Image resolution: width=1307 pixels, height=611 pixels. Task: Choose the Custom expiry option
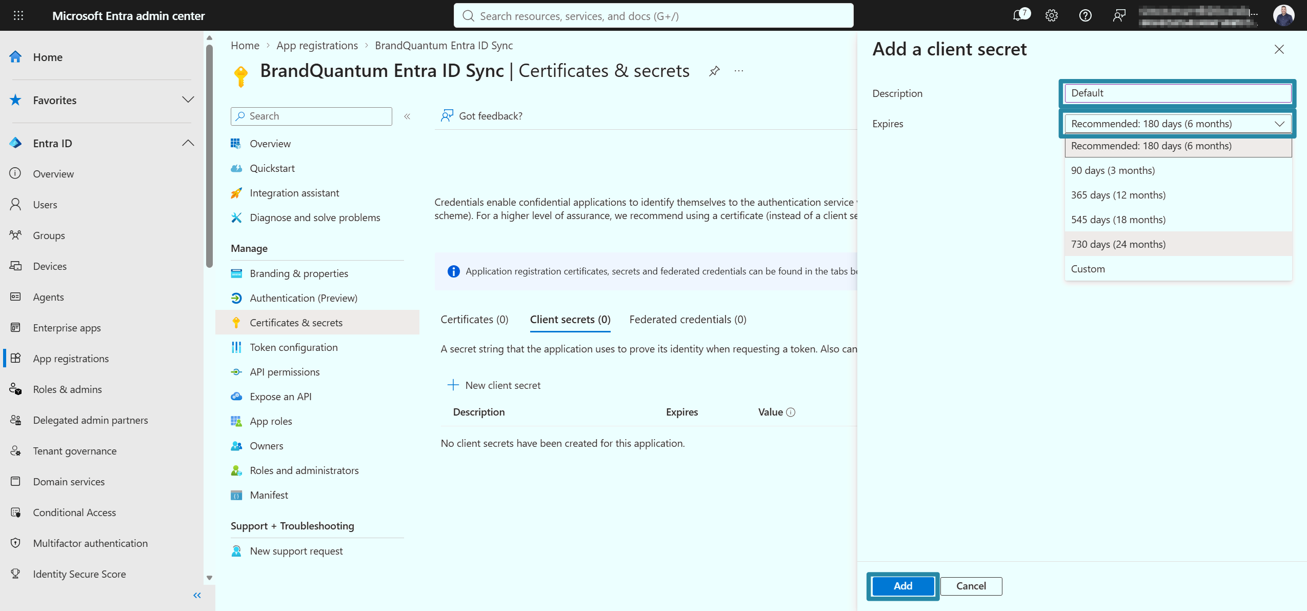(x=1178, y=269)
